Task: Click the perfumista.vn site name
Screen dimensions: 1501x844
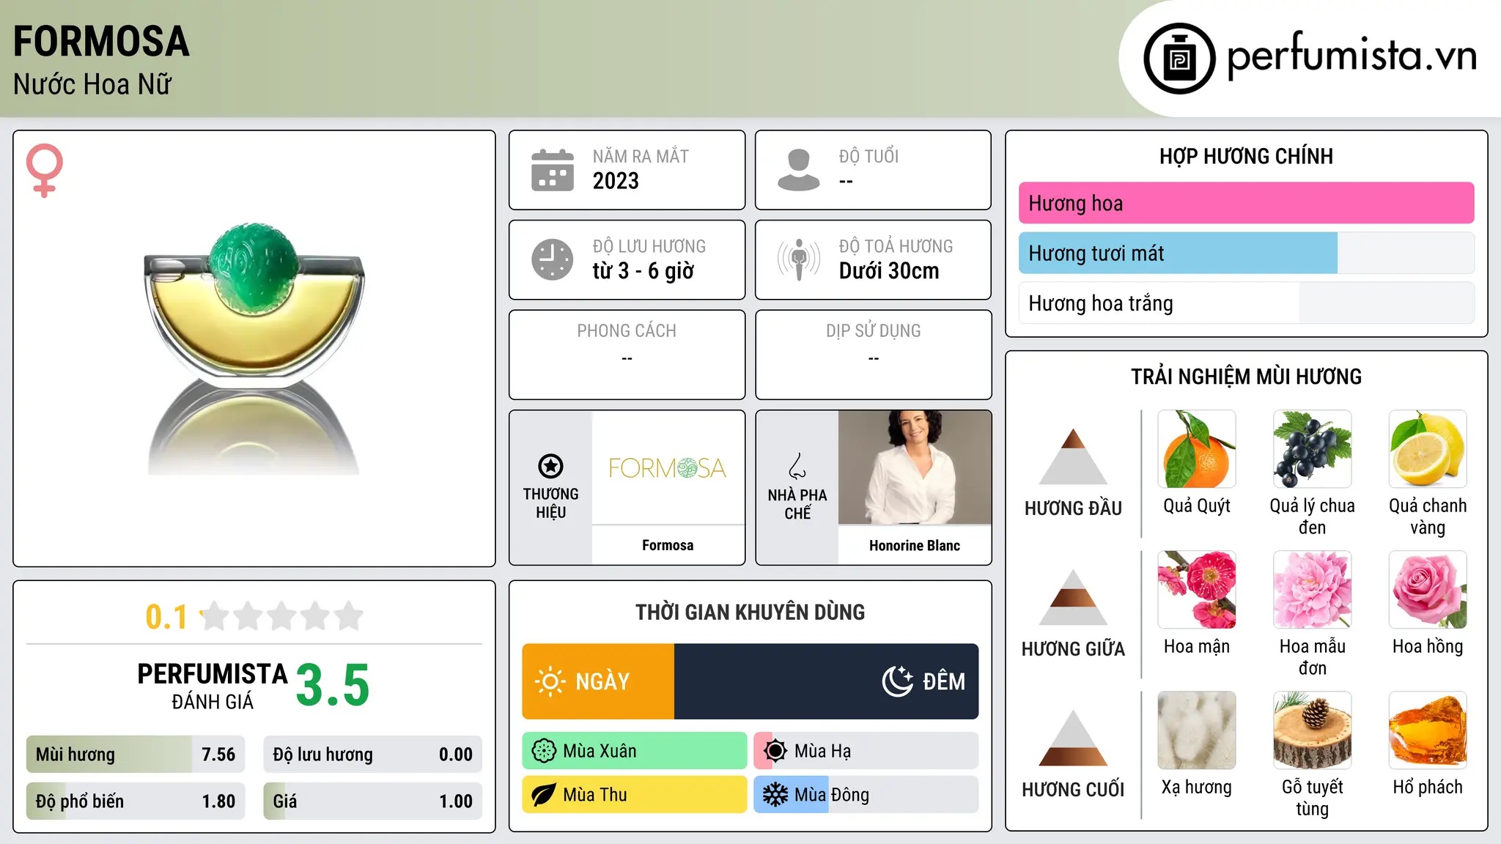Action: tap(1352, 56)
